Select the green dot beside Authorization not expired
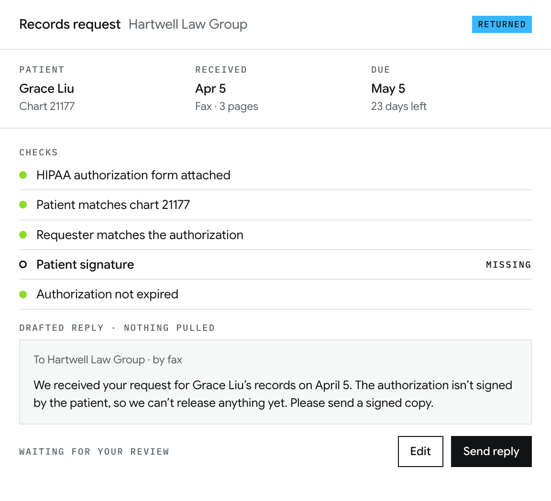Screen dimensions: 551x501 (x=23, y=294)
